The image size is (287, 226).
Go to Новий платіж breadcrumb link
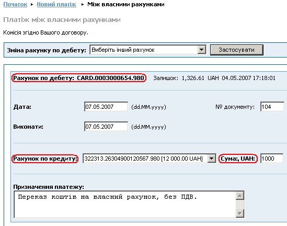click(56, 4)
